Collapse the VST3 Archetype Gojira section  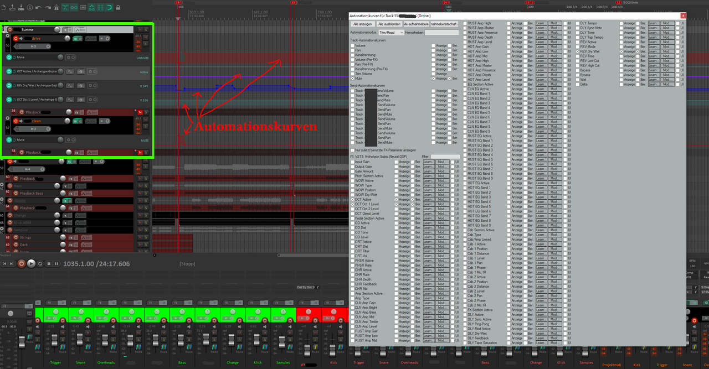pyautogui.click(x=352, y=157)
